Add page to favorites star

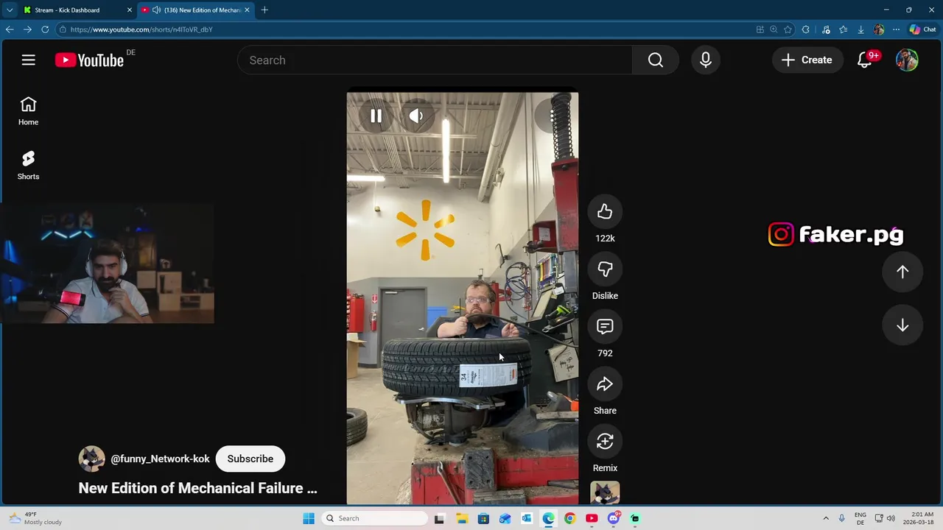point(788,29)
